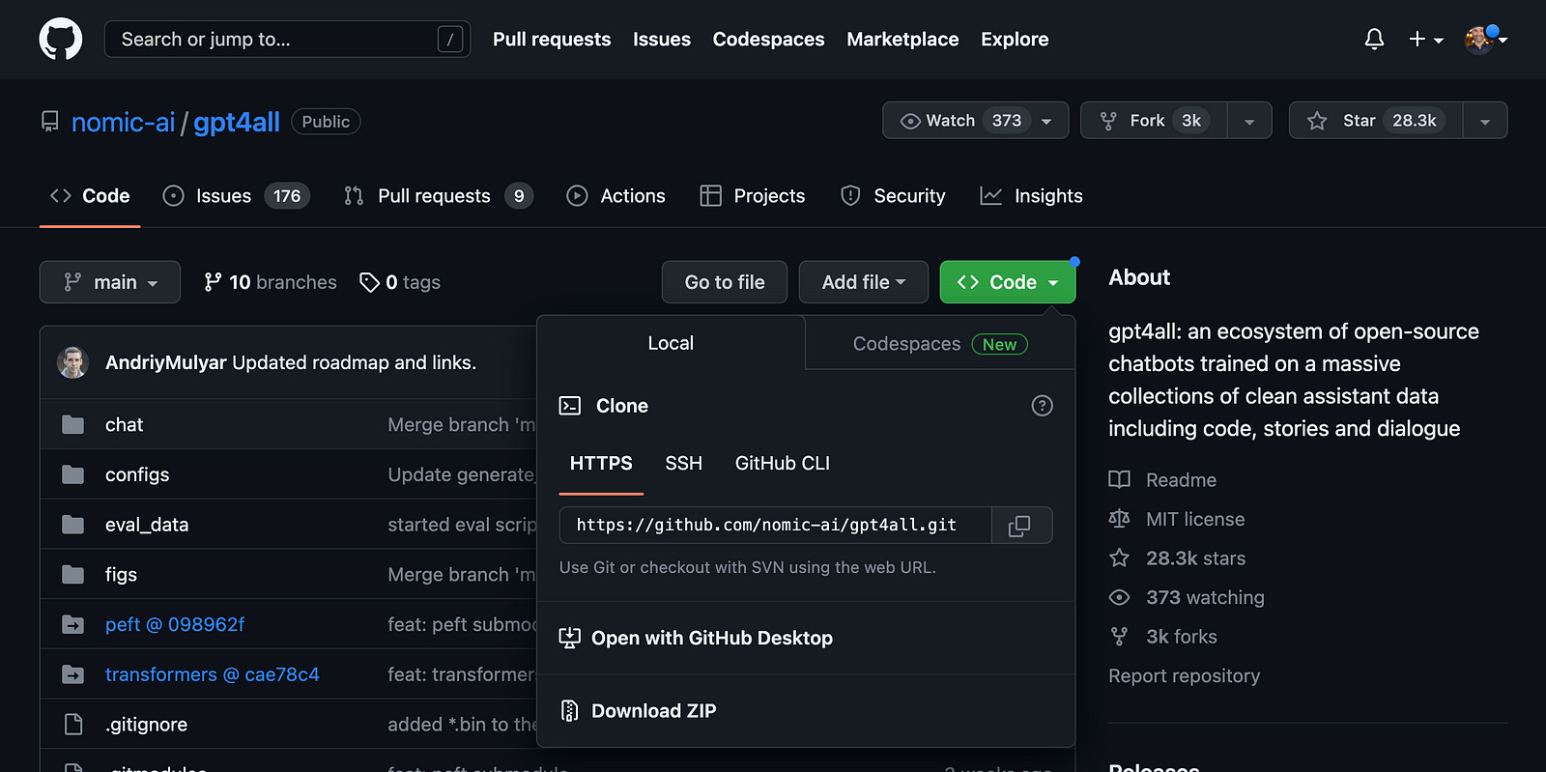Open Marketplace in the top navigation
The height and width of the screenshot is (772, 1546).
[x=902, y=40]
